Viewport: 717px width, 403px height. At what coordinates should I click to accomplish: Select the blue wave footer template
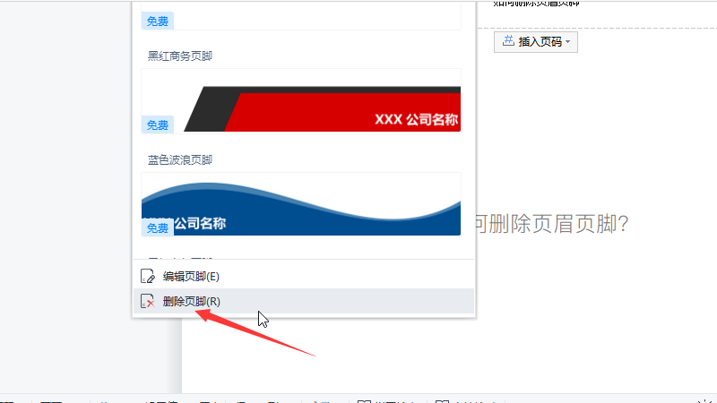tap(301, 204)
